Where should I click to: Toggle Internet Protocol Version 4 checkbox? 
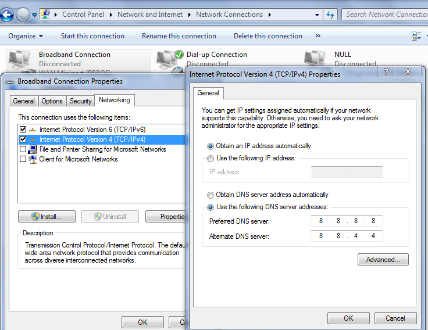point(23,139)
